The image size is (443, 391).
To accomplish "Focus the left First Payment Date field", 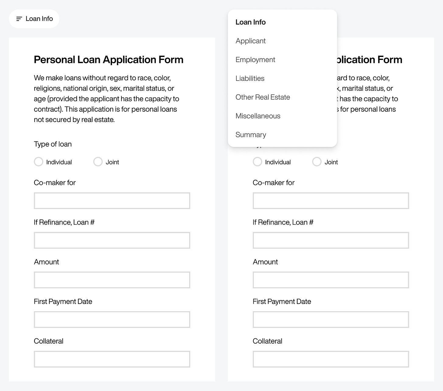I will pos(112,319).
